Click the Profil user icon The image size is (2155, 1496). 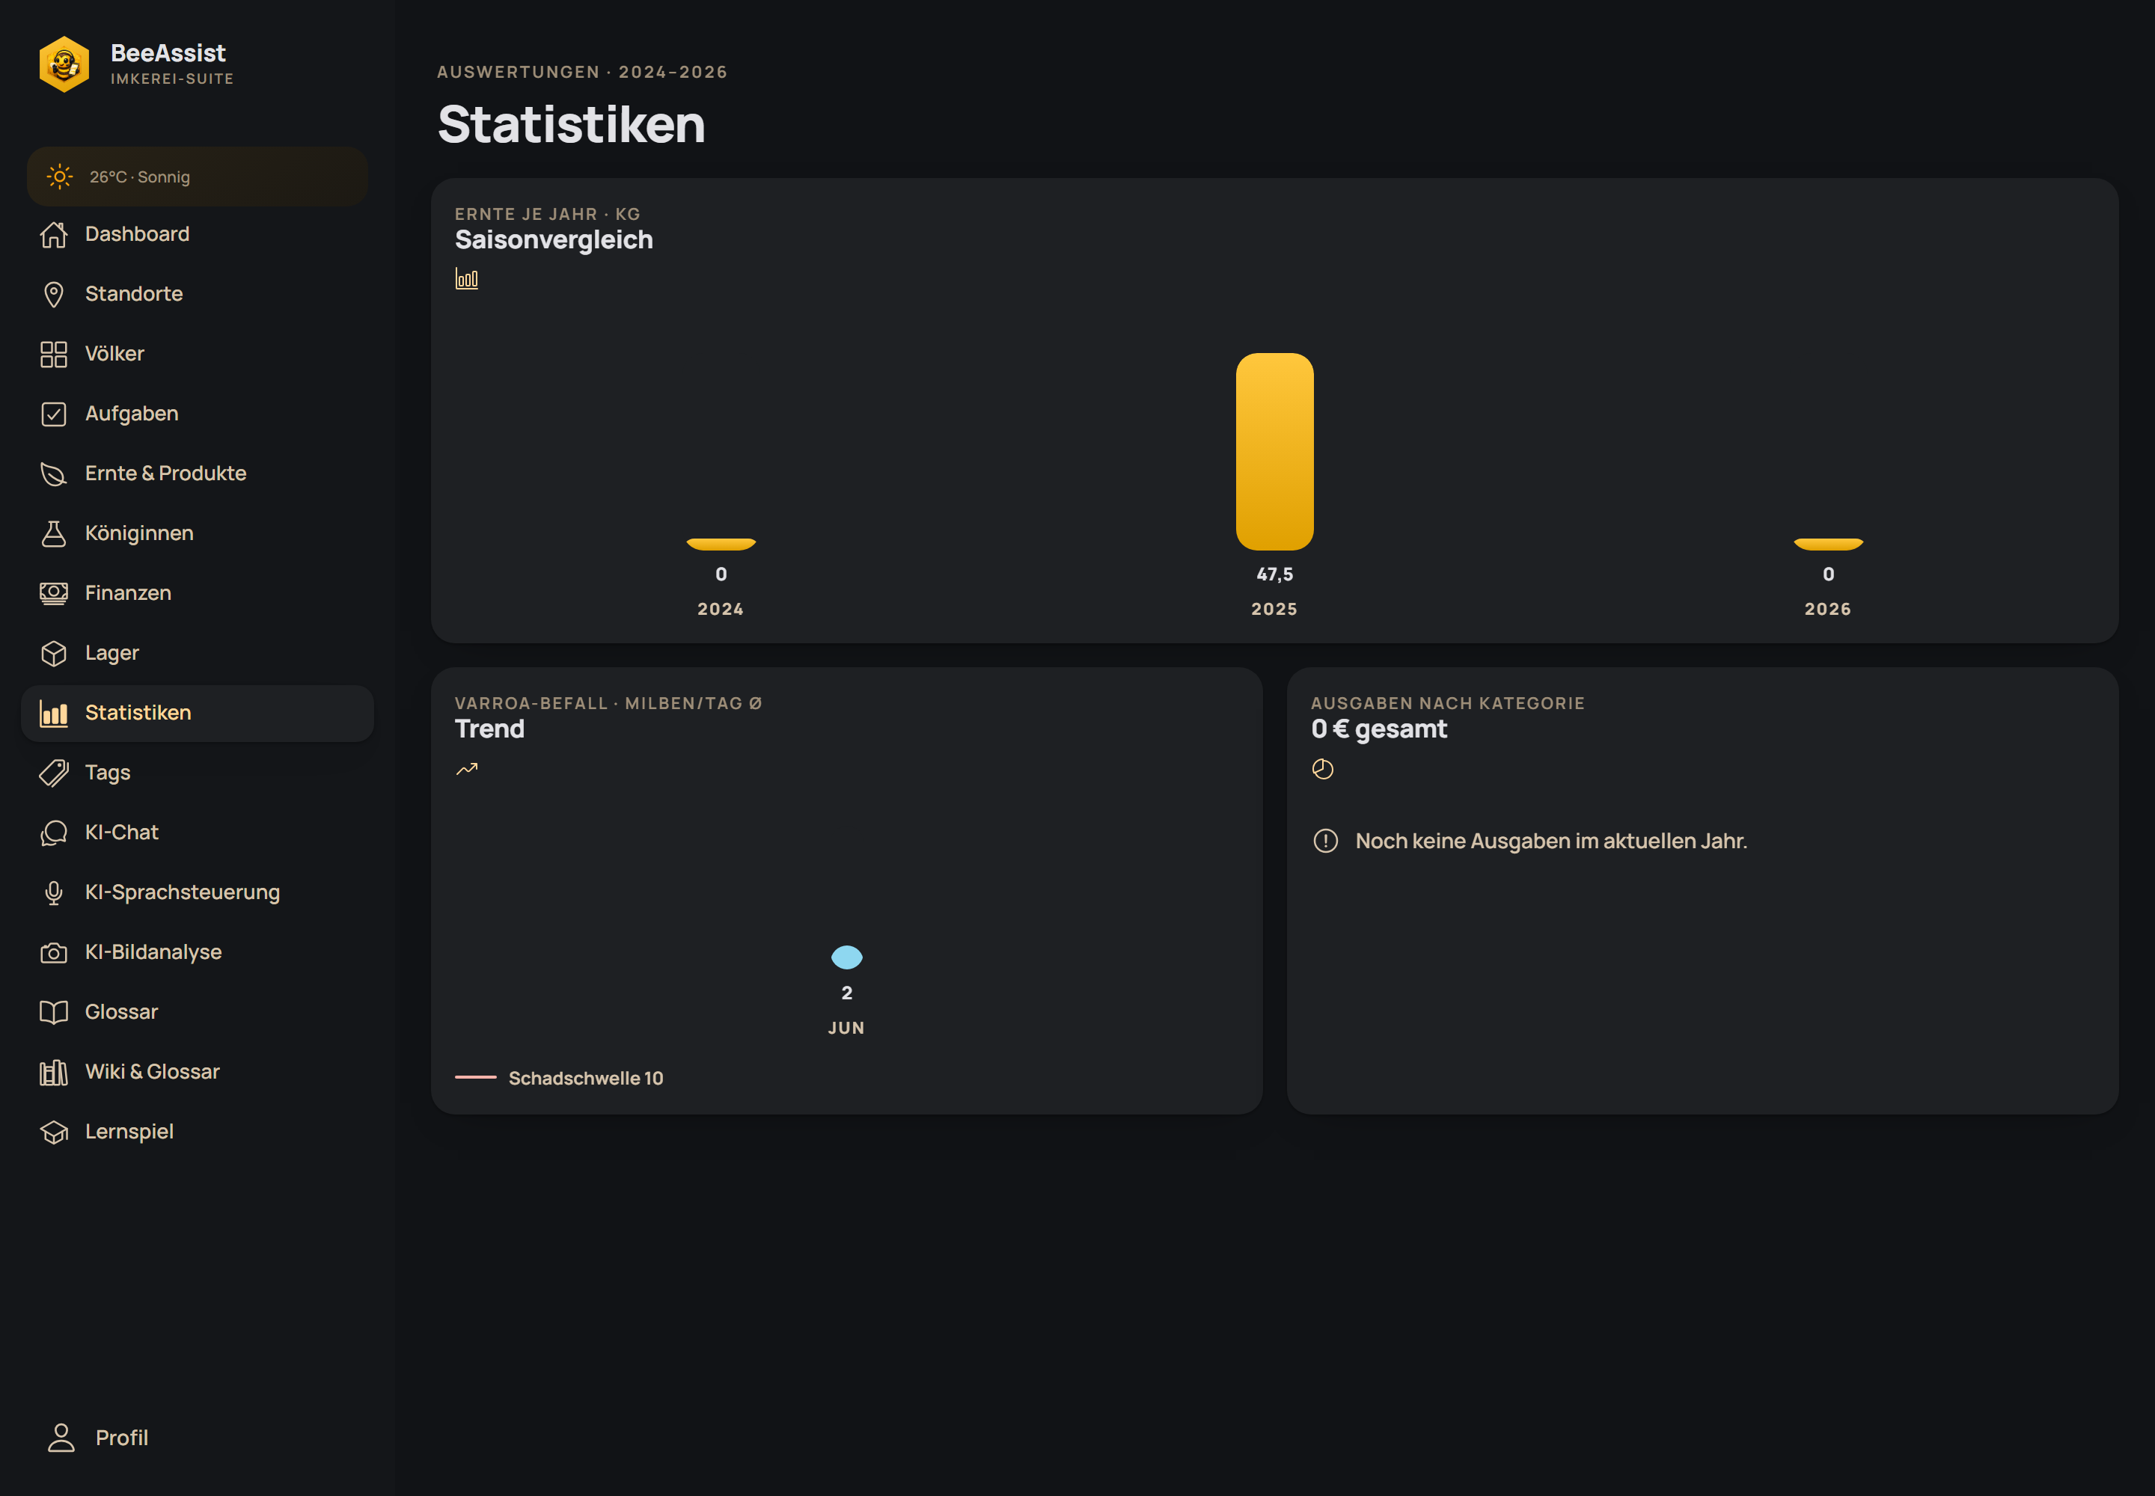(61, 1438)
